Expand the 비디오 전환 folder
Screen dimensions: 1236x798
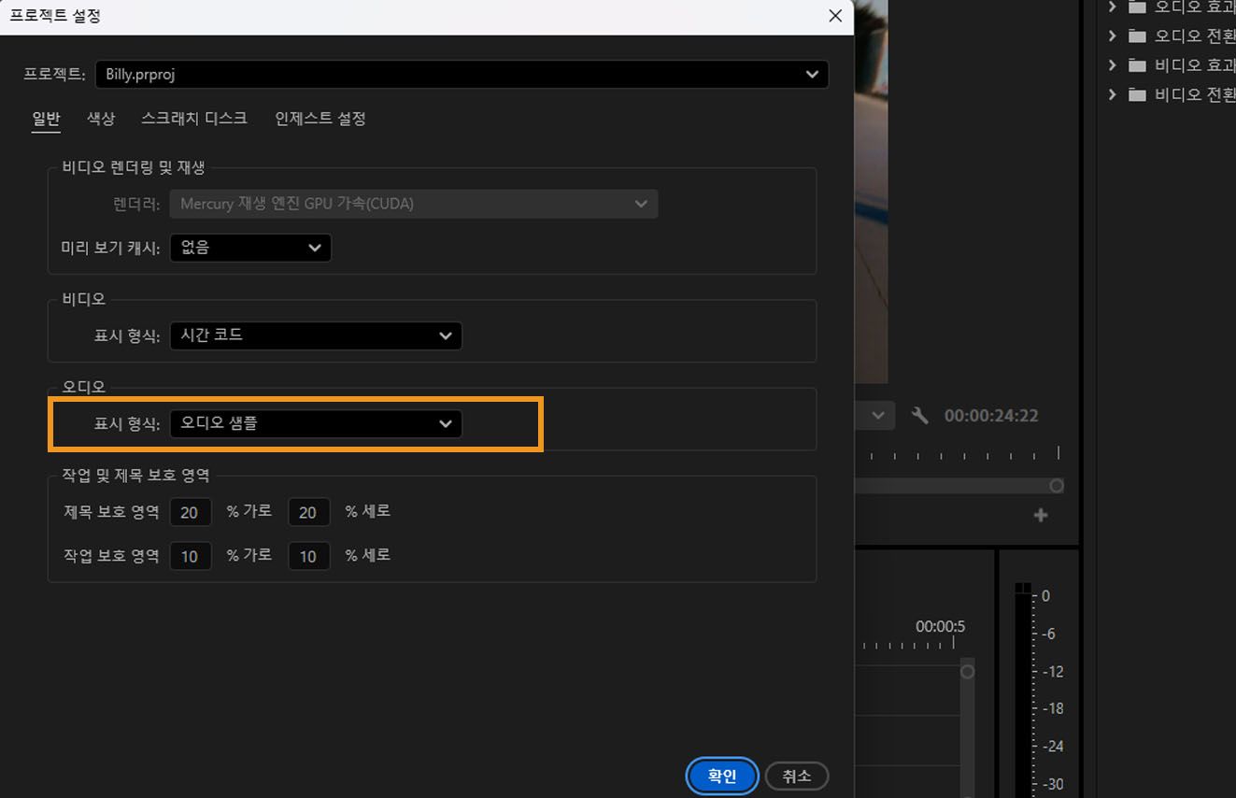(x=1112, y=94)
